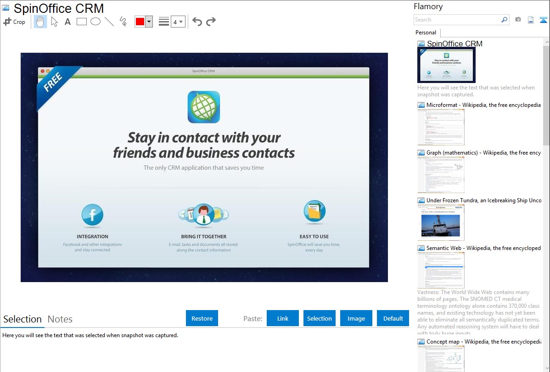Click the scrollbar down arrow in sidebar

coord(546,368)
